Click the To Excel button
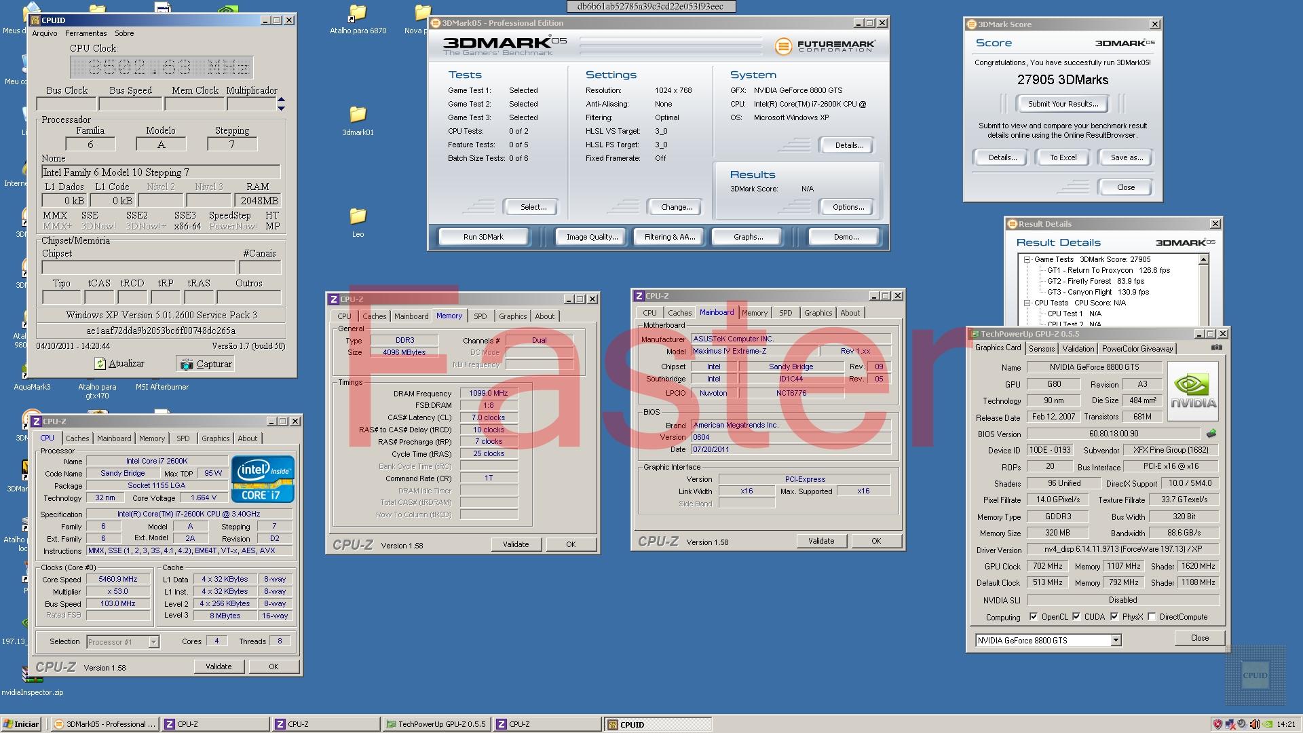Image resolution: width=1303 pixels, height=733 pixels. [1063, 157]
